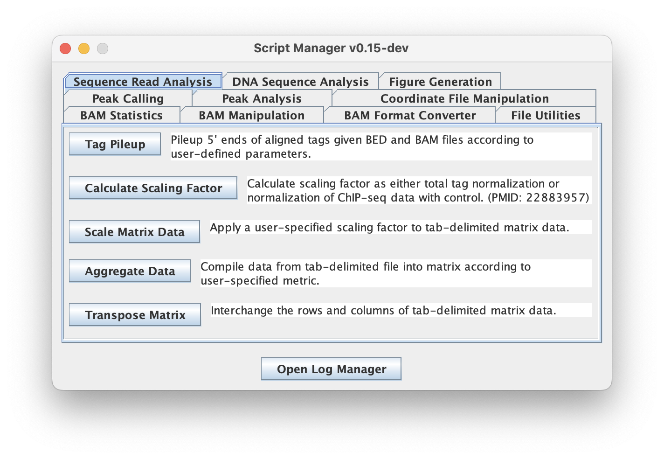Image resolution: width=664 pixels, height=459 pixels.
Task: Open the Sequence Read Analysis tab
Action: tap(143, 82)
